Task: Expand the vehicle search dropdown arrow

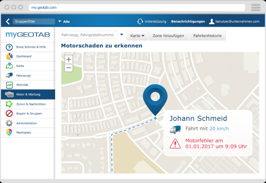Action: (x=122, y=35)
